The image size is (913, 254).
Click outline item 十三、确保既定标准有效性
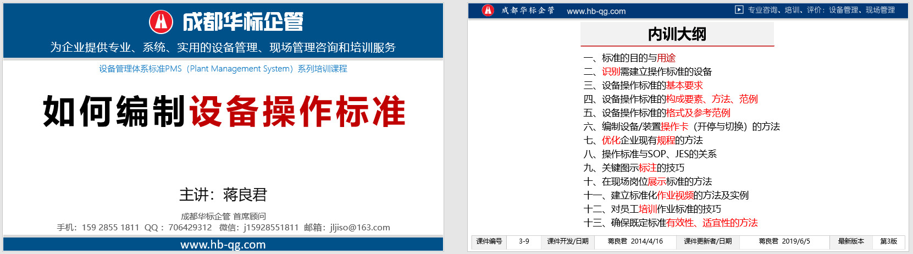[670, 223]
